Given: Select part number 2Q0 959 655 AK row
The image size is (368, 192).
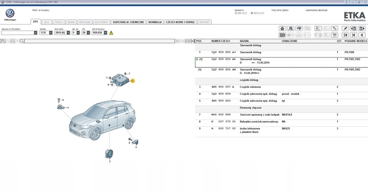Looking at the screenshot, I should pos(282,62).
